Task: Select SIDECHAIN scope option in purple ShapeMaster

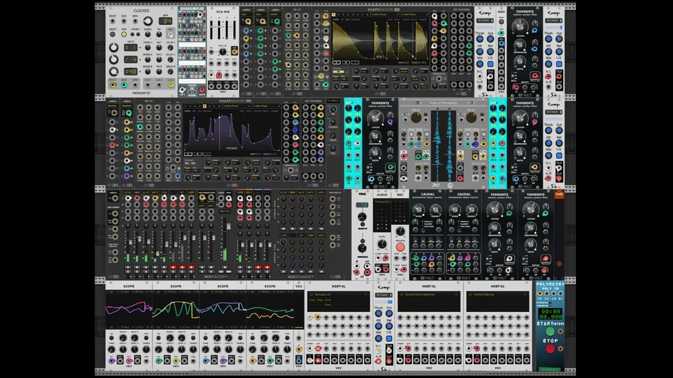Action: tap(207, 111)
